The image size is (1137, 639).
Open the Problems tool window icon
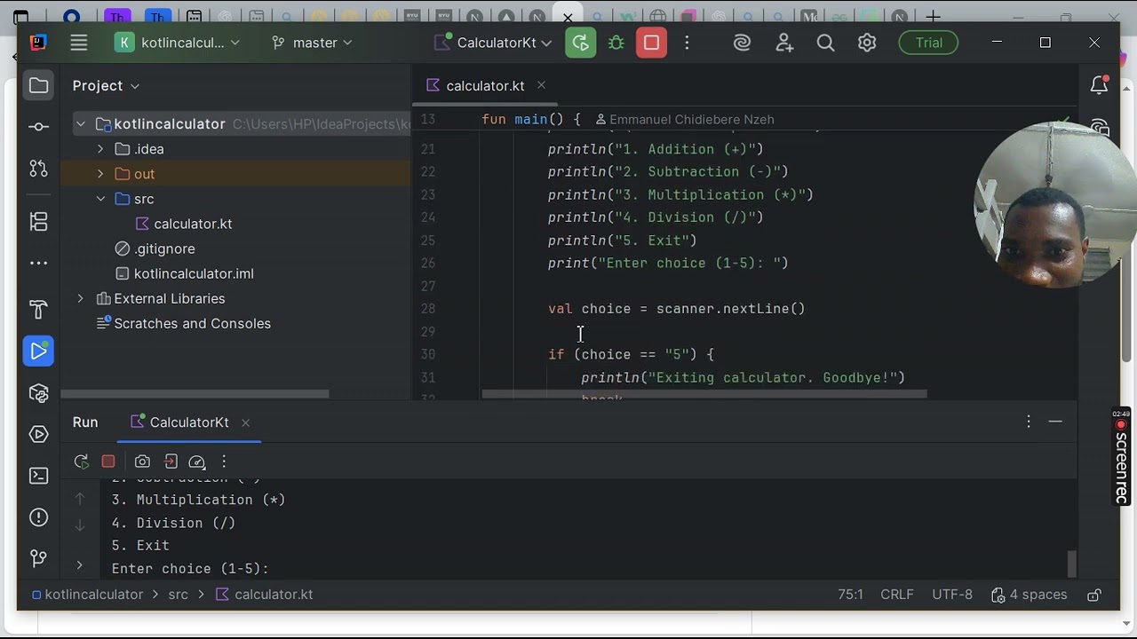point(38,517)
